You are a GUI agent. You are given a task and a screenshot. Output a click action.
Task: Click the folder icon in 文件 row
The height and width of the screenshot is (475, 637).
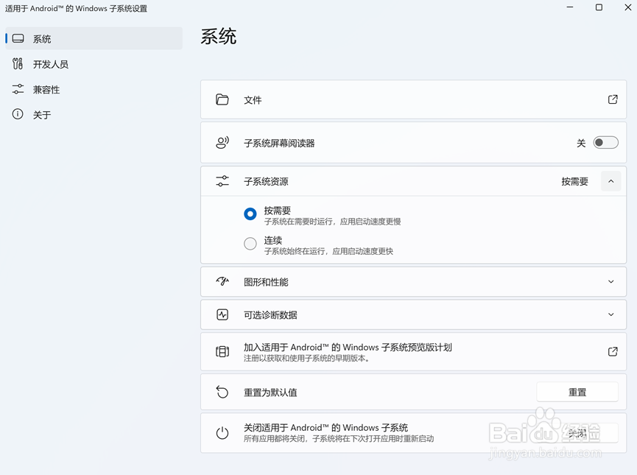pos(222,99)
